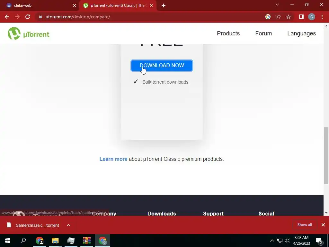Open the Chrome profile avatar

312,17
